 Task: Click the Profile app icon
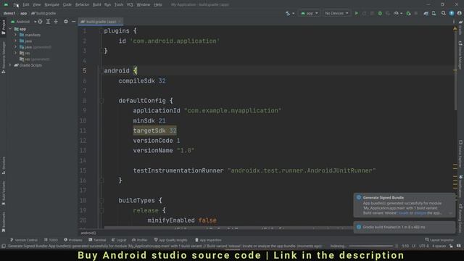(396, 13)
